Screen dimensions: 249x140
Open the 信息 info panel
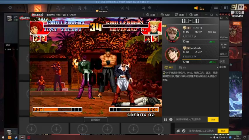click(194, 15)
